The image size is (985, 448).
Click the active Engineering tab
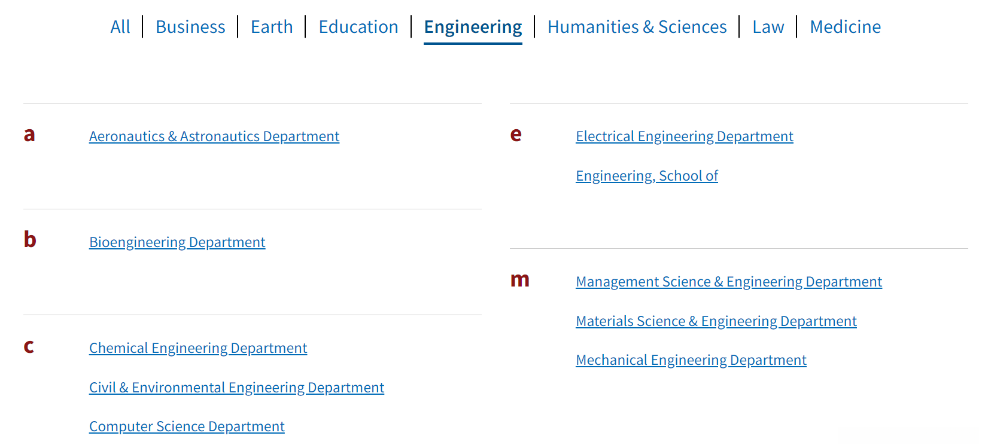(473, 27)
